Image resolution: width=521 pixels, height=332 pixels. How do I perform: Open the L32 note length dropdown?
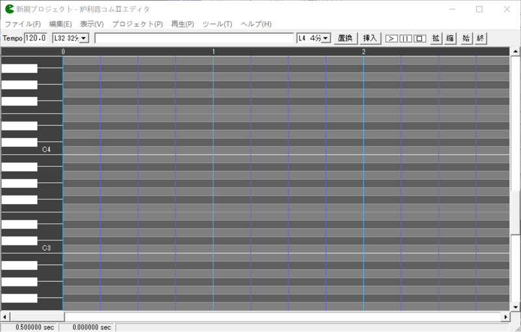(x=83, y=38)
